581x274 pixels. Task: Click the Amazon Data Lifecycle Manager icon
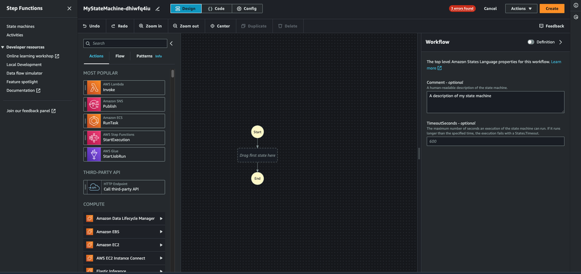(89, 218)
